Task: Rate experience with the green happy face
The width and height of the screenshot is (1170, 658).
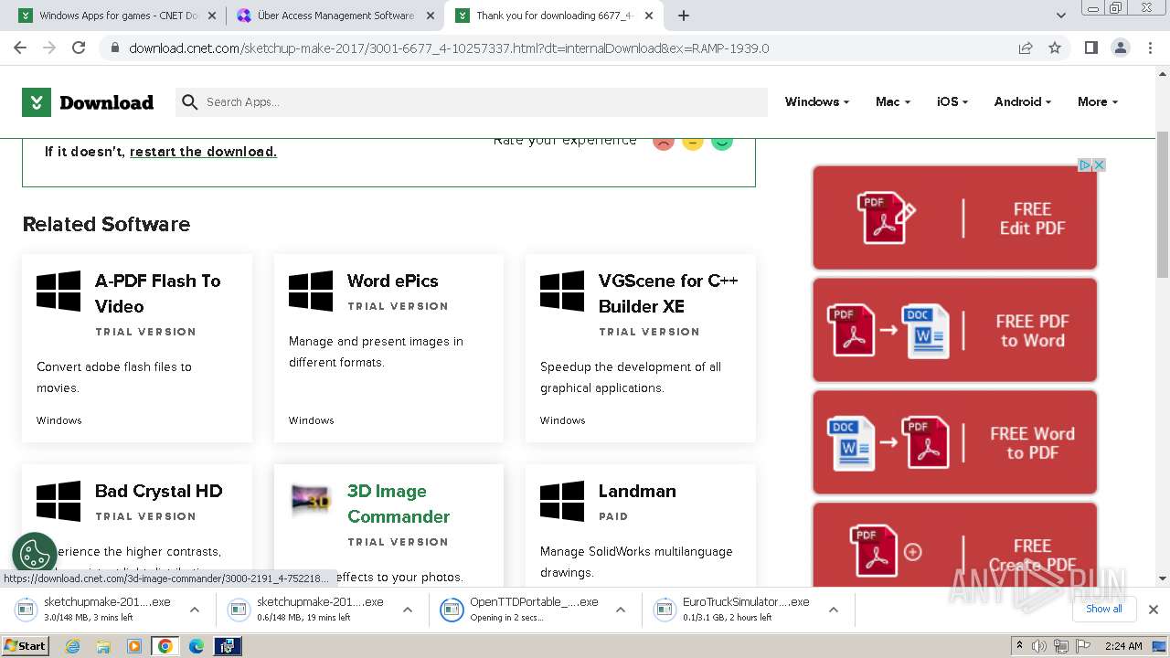Action: pos(722,142)
